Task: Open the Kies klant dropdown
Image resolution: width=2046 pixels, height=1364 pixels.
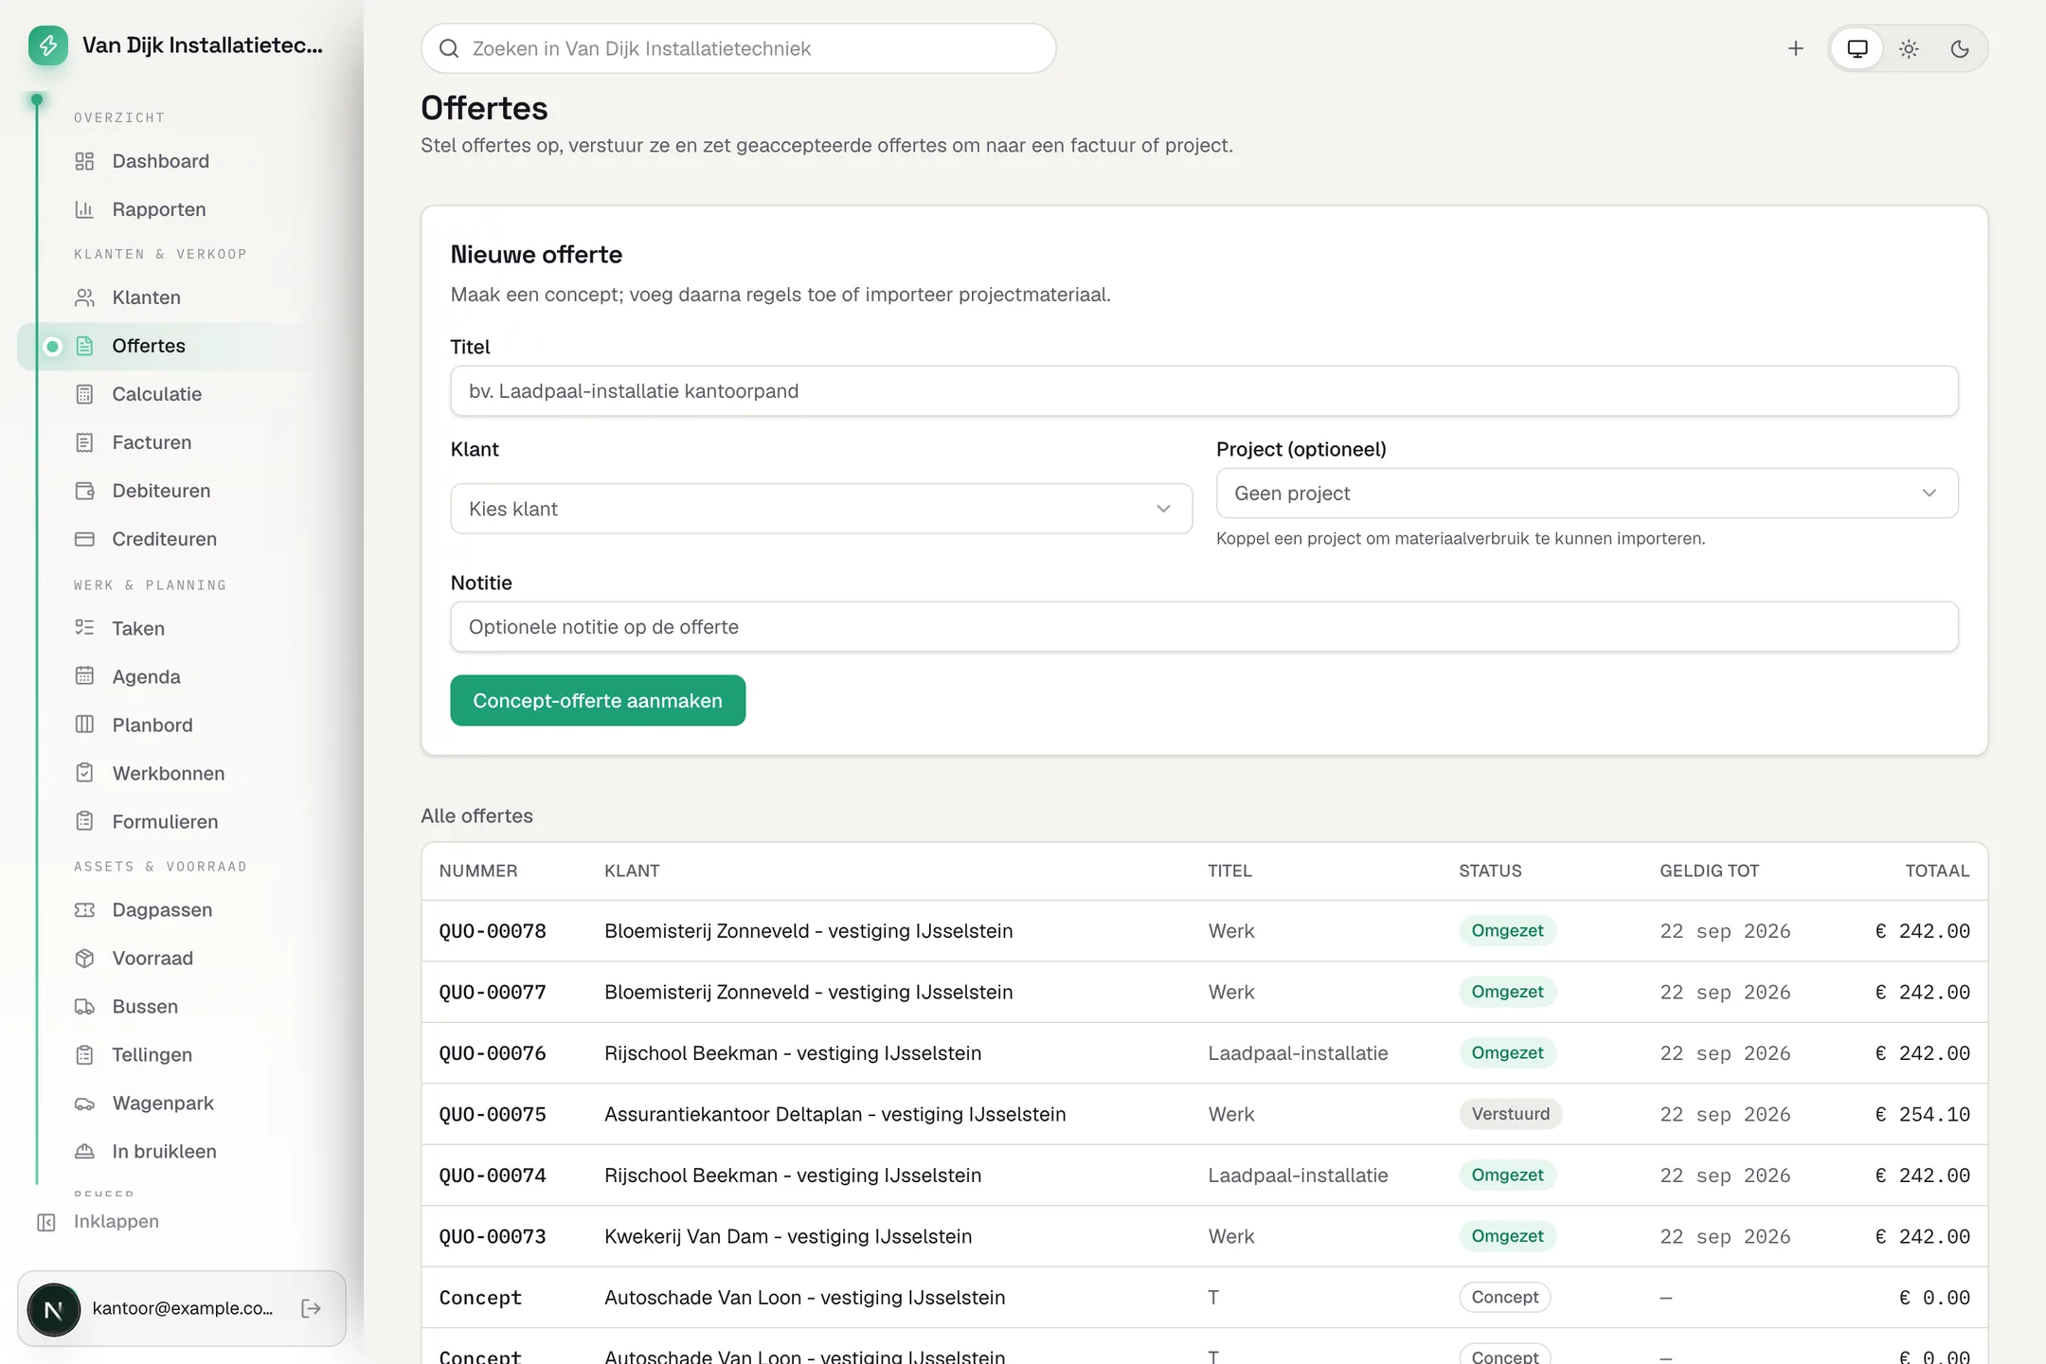Action: pyautogui.click(x=821, y=509)
